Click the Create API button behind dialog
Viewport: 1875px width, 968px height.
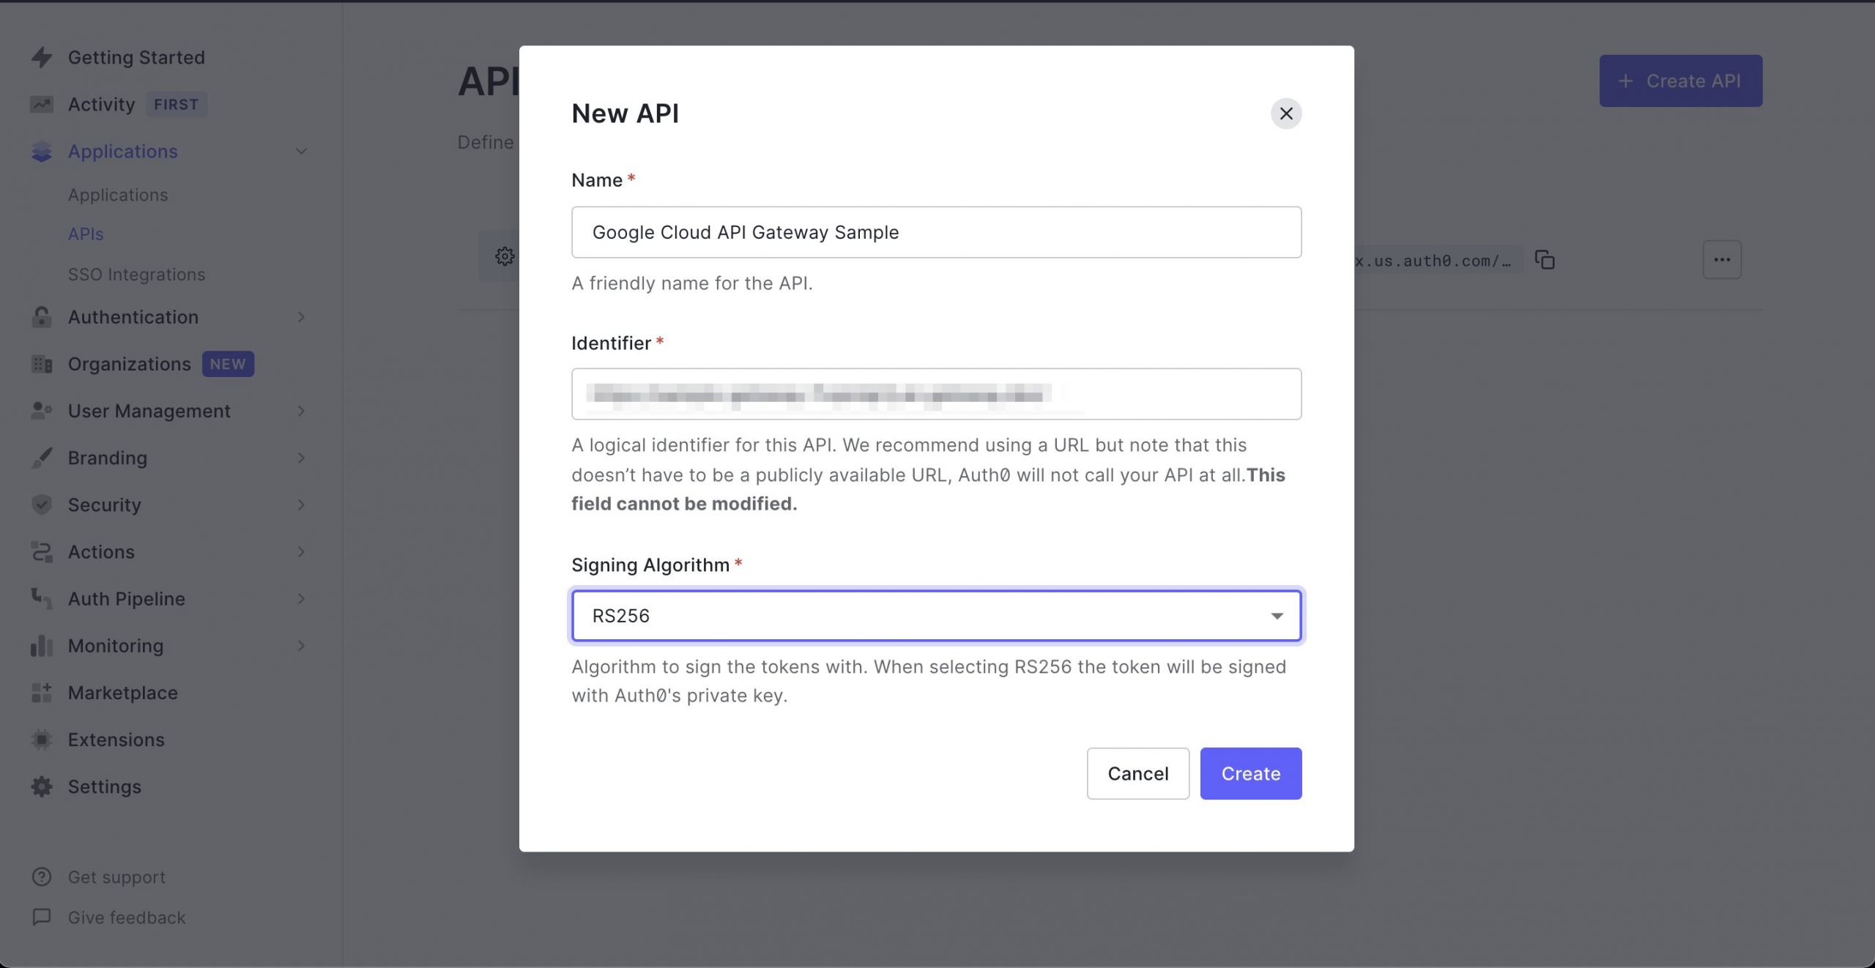coord(1680,81)
